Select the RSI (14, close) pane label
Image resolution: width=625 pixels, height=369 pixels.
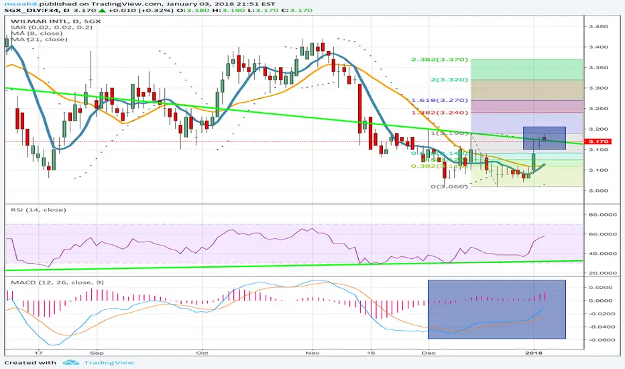click(x=38, y=210)
